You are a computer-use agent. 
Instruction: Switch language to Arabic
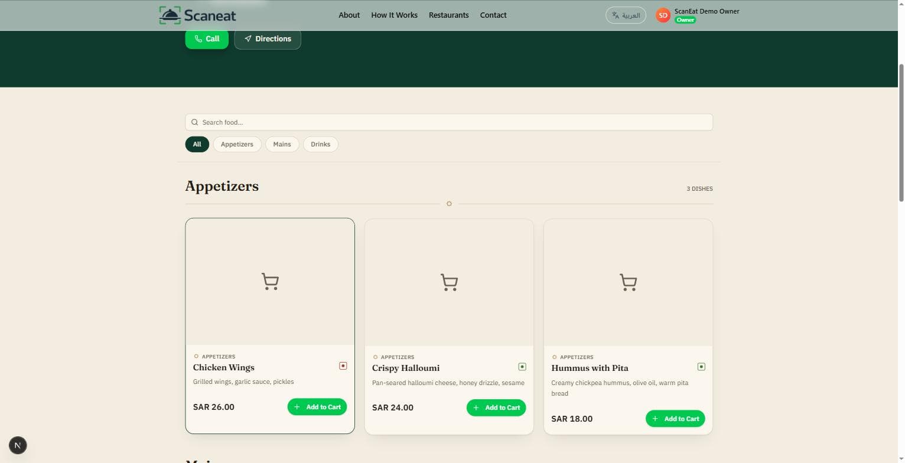626,15
